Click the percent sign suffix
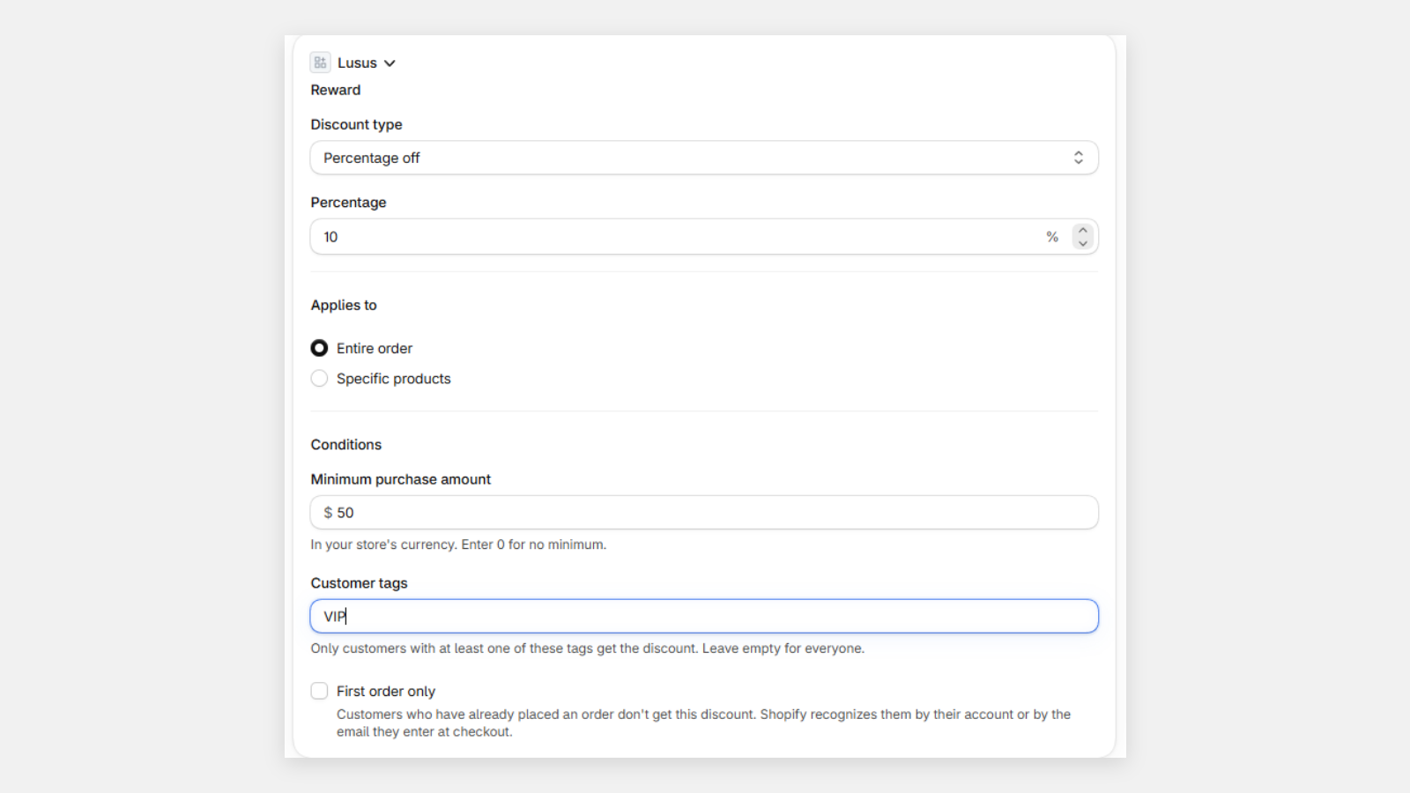 pyautogui.click(x=1052, y=237)
